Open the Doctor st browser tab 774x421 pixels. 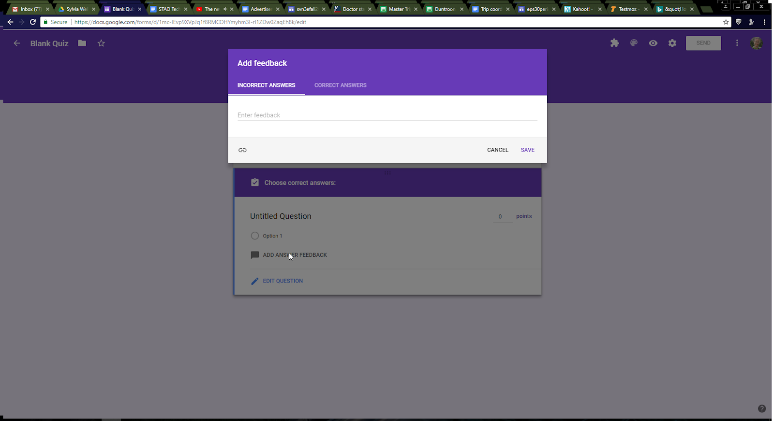click(x=352, y=9)
